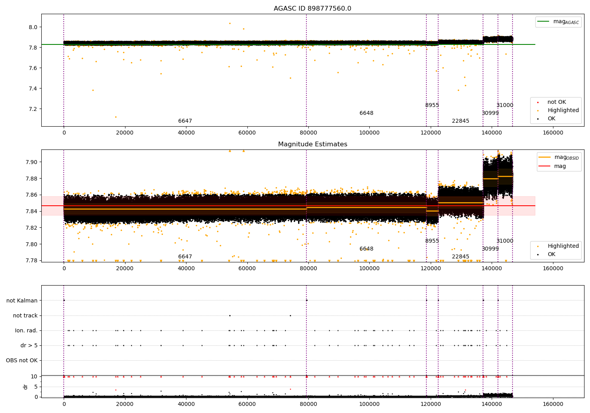The image size is (590, 413).
Task: Click the 5 tick on the dr axis
Action: [x=36, y=387]
